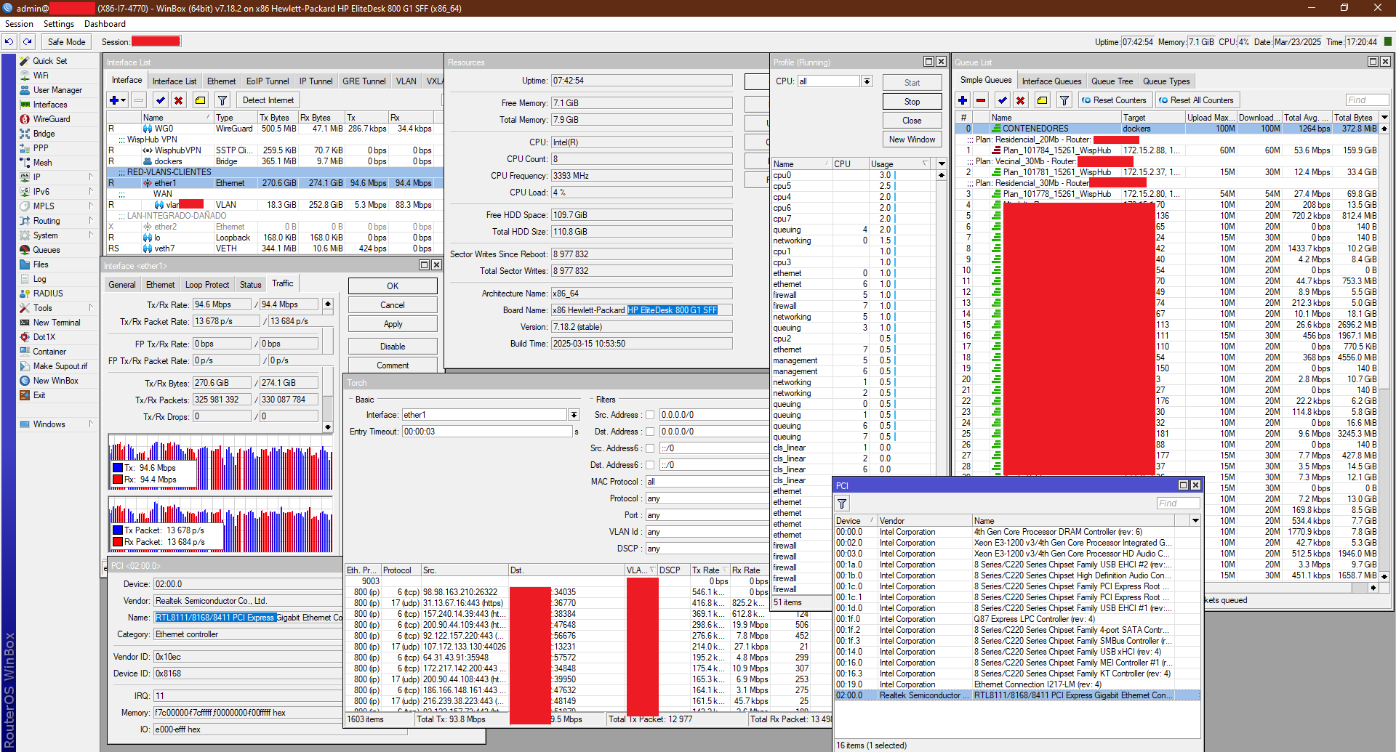Open the Settings menu
The height and width of the screenshot is (752, 1396).
tap(59, 24)
